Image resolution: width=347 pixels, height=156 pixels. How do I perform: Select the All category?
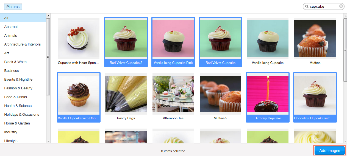click(x=23, y=18)
